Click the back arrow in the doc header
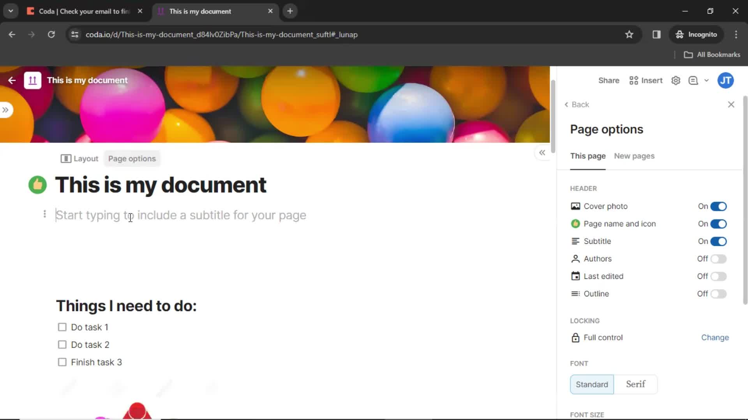Screen dimensions: 748x420 pyautogui.click(x=12, y=80)
